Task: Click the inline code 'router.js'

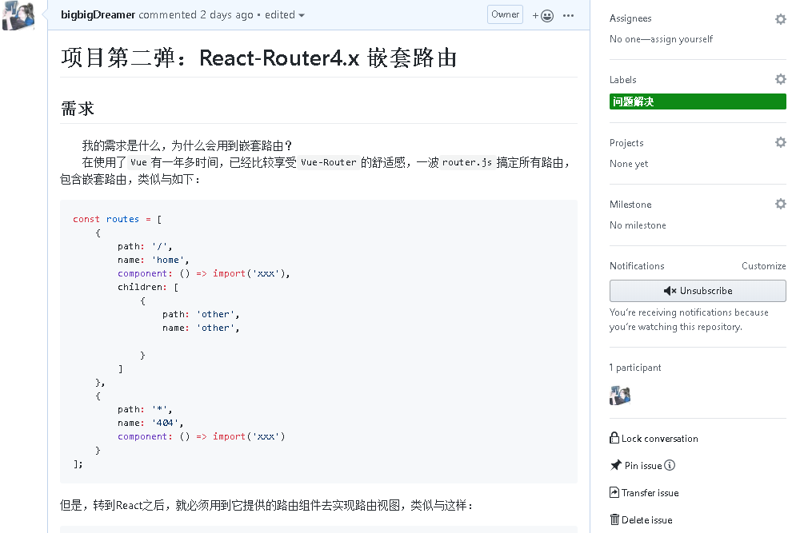Action: click(467, 162)
